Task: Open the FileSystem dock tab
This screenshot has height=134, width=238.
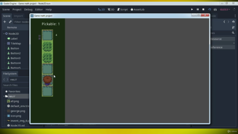Action: pyautogui.click(x=10, y=74)
